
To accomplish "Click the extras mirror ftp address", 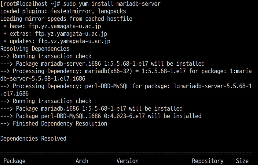I will (71, 34).
